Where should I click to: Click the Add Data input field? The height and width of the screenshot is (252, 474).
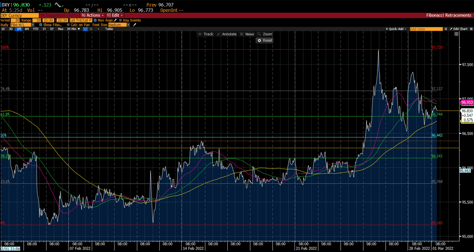[426, 29]
